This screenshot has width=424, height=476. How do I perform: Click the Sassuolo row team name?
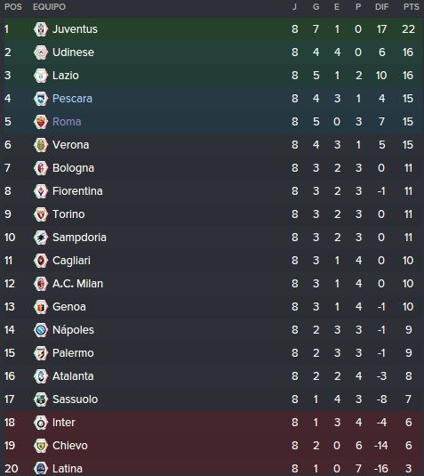point(75,399)
